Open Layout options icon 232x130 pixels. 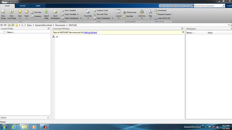(x=119, y=11)
